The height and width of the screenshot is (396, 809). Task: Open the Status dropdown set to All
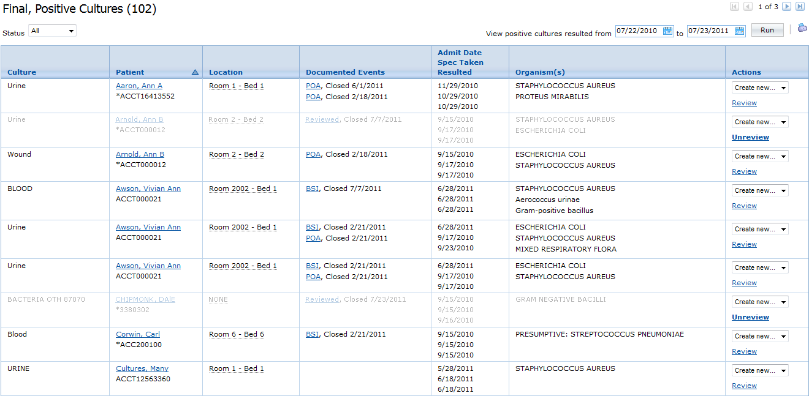click(x=52, y=31)
